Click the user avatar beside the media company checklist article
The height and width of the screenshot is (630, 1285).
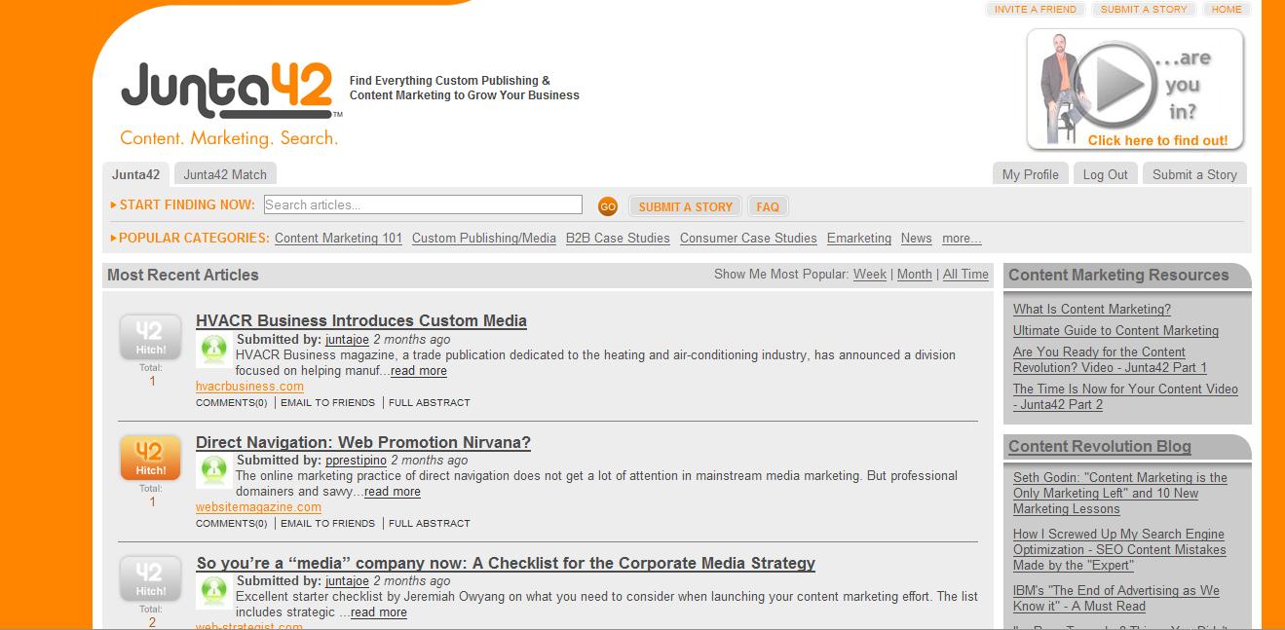click(x=213, y=591)
